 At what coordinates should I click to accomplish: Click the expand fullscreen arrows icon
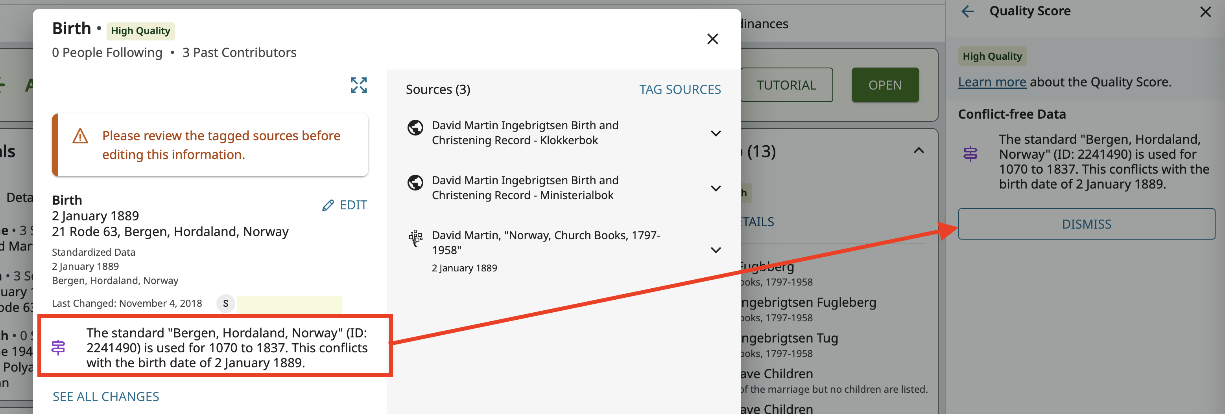(x=358, y=86)
